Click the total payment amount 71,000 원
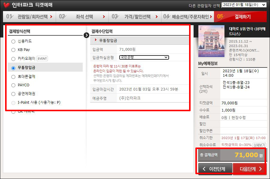The height and width of the screenshot is (179, 270). coord(249,155)
